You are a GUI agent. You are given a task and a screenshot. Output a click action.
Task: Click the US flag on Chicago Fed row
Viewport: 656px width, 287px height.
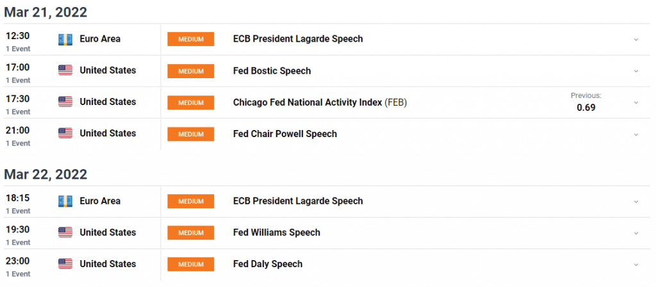point(65,102)
